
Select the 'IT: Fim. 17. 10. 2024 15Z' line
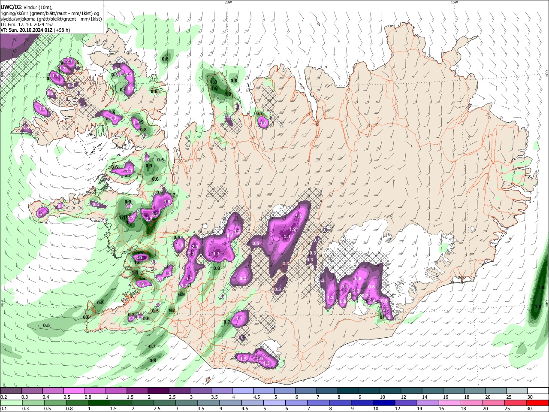coord(27,24)
